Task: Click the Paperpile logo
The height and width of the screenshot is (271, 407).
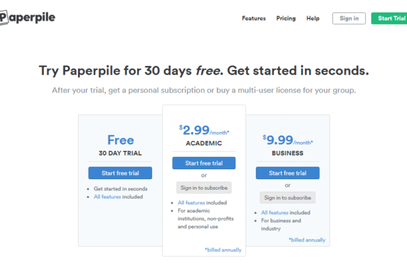Action: [27, 18]
